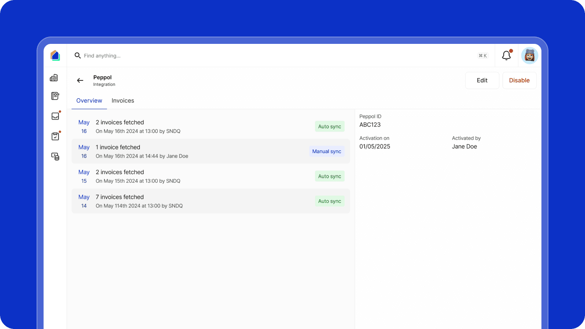Click the house logo in the sidebar
This screenshot has height=329, width=585.
point(55,56)
